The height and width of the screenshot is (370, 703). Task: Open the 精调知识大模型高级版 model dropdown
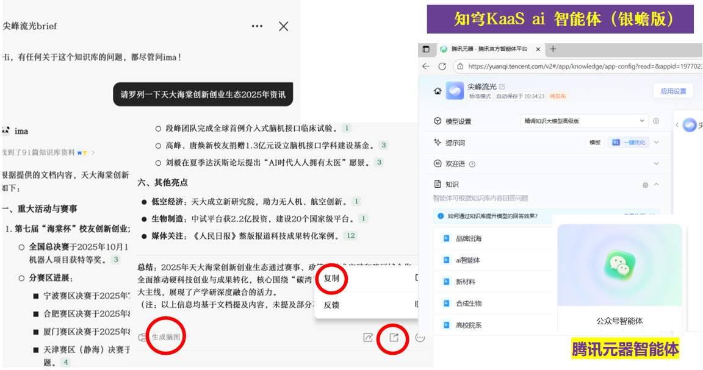coord(584,121)
